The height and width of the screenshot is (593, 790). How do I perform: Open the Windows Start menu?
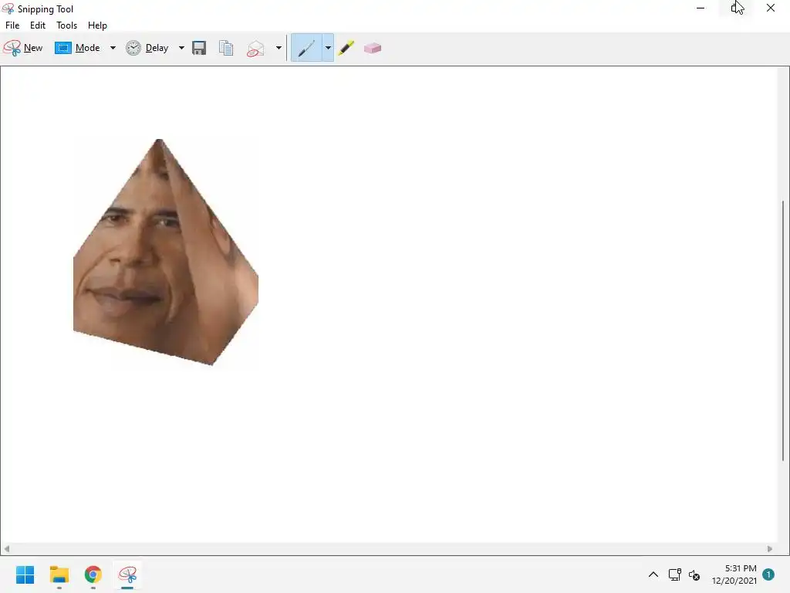25,574
